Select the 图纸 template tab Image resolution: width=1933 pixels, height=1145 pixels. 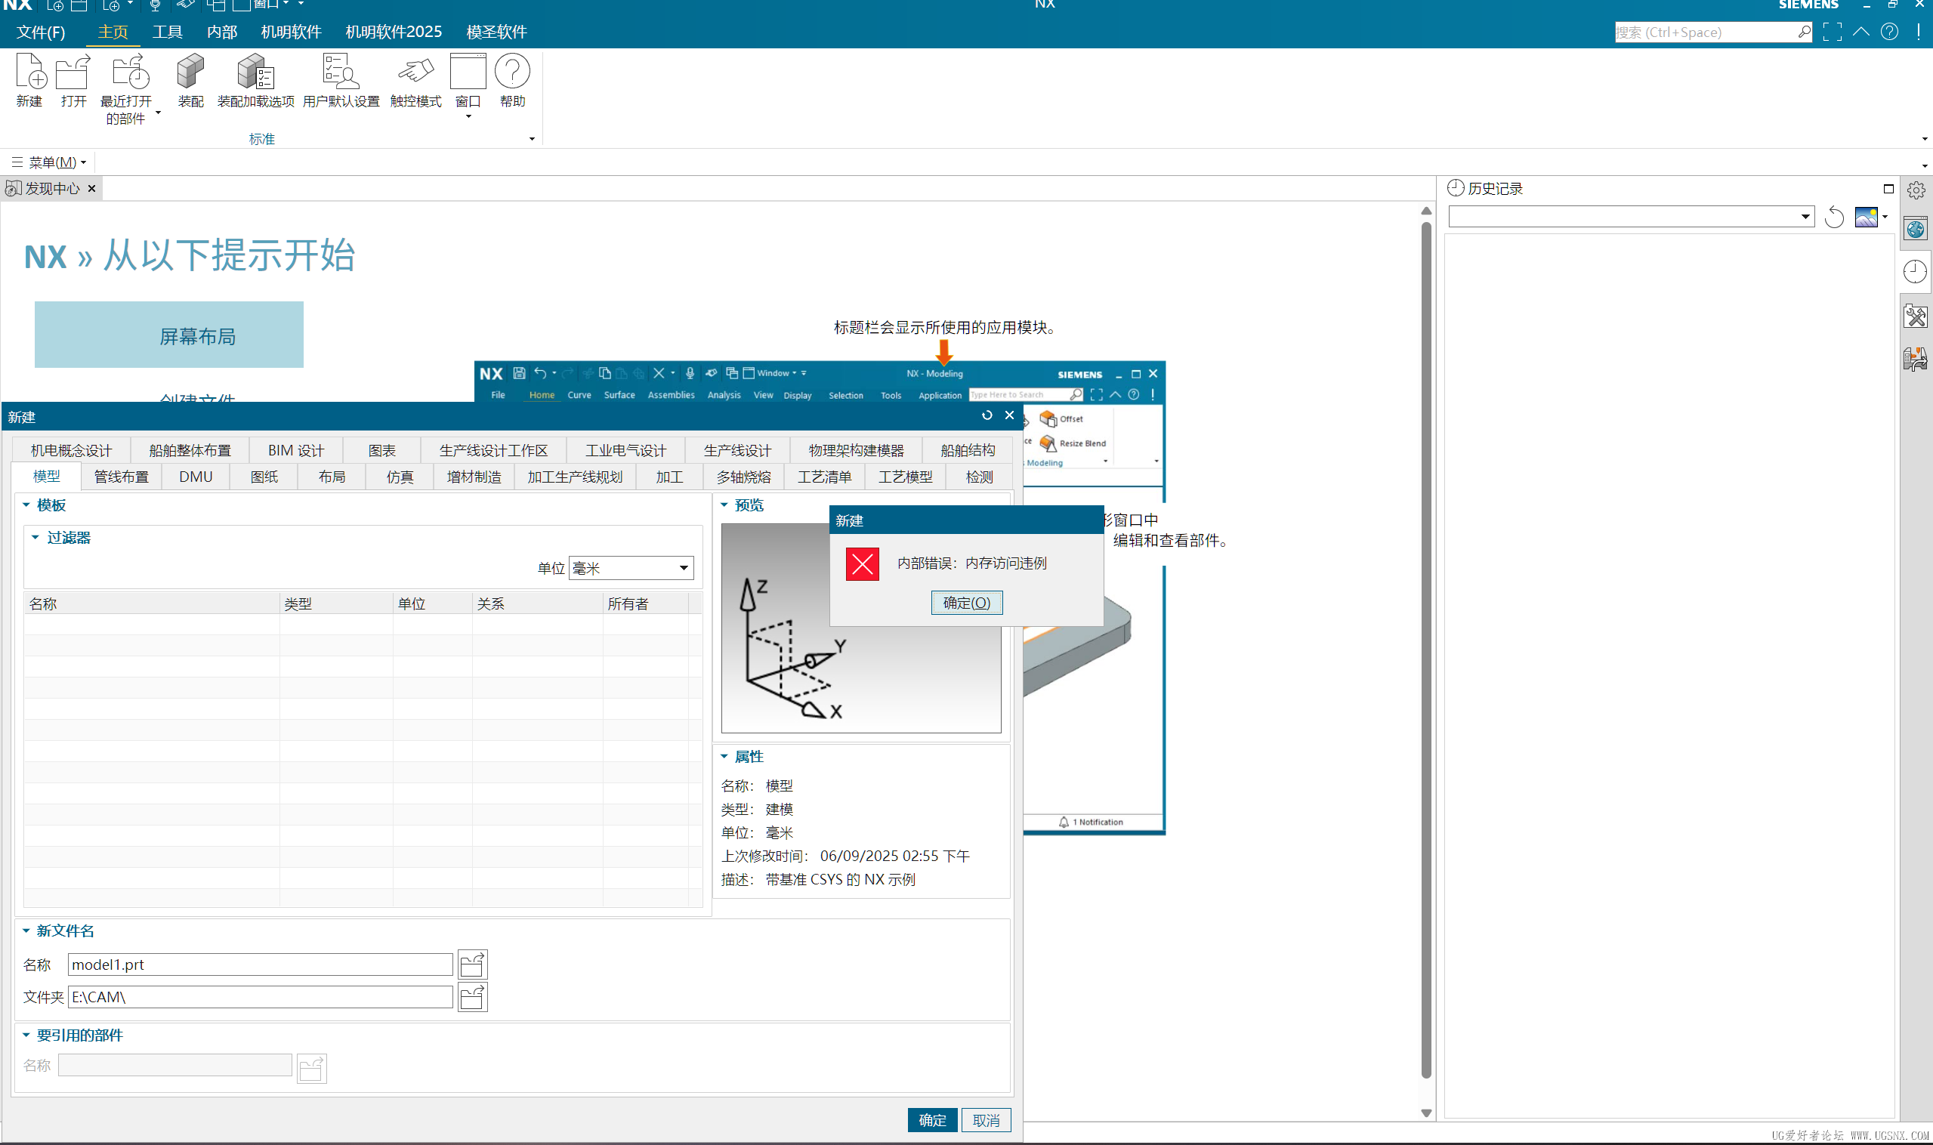[x=264, y=477]
